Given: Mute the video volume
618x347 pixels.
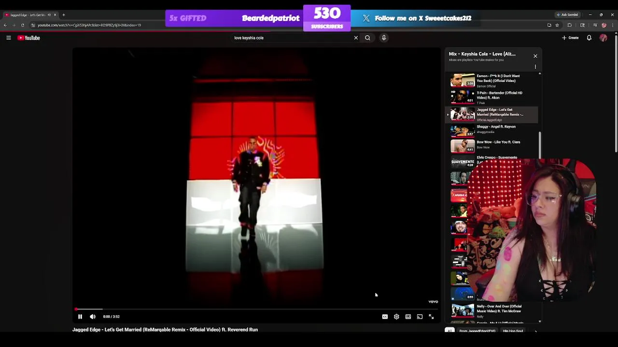Looking at the screenshot, I should (x=93, y=317).
